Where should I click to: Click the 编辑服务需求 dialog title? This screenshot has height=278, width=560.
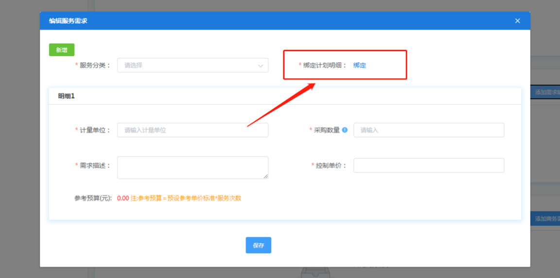[x=68, y=21]
